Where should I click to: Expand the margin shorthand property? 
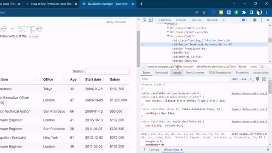click(157, 141)
